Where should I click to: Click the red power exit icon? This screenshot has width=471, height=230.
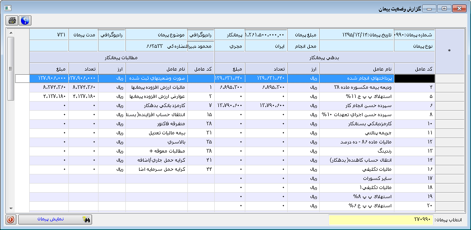pyautogui.click(x=10, y=220)
